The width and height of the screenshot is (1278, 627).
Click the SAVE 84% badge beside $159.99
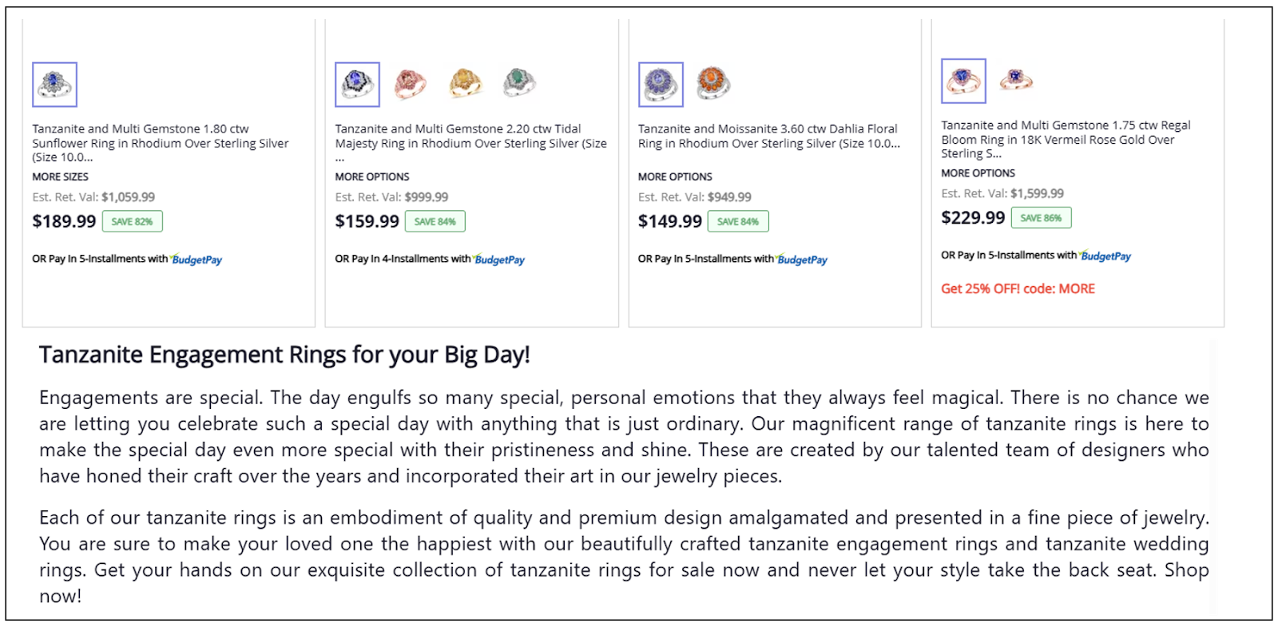pyautogui.click(x=435, y=221)
